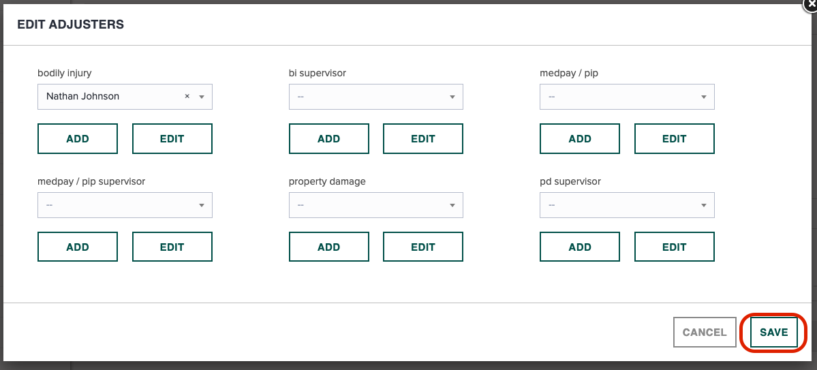Click ADD under bodily injury

click(x=78, y=138)
